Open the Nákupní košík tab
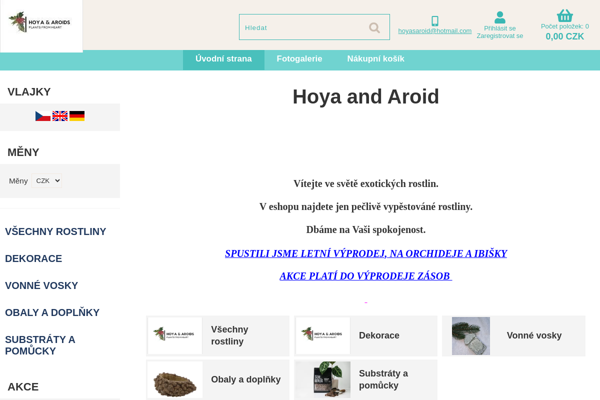The height and width of the screenshot is (400, 600). tap(376, 59)
